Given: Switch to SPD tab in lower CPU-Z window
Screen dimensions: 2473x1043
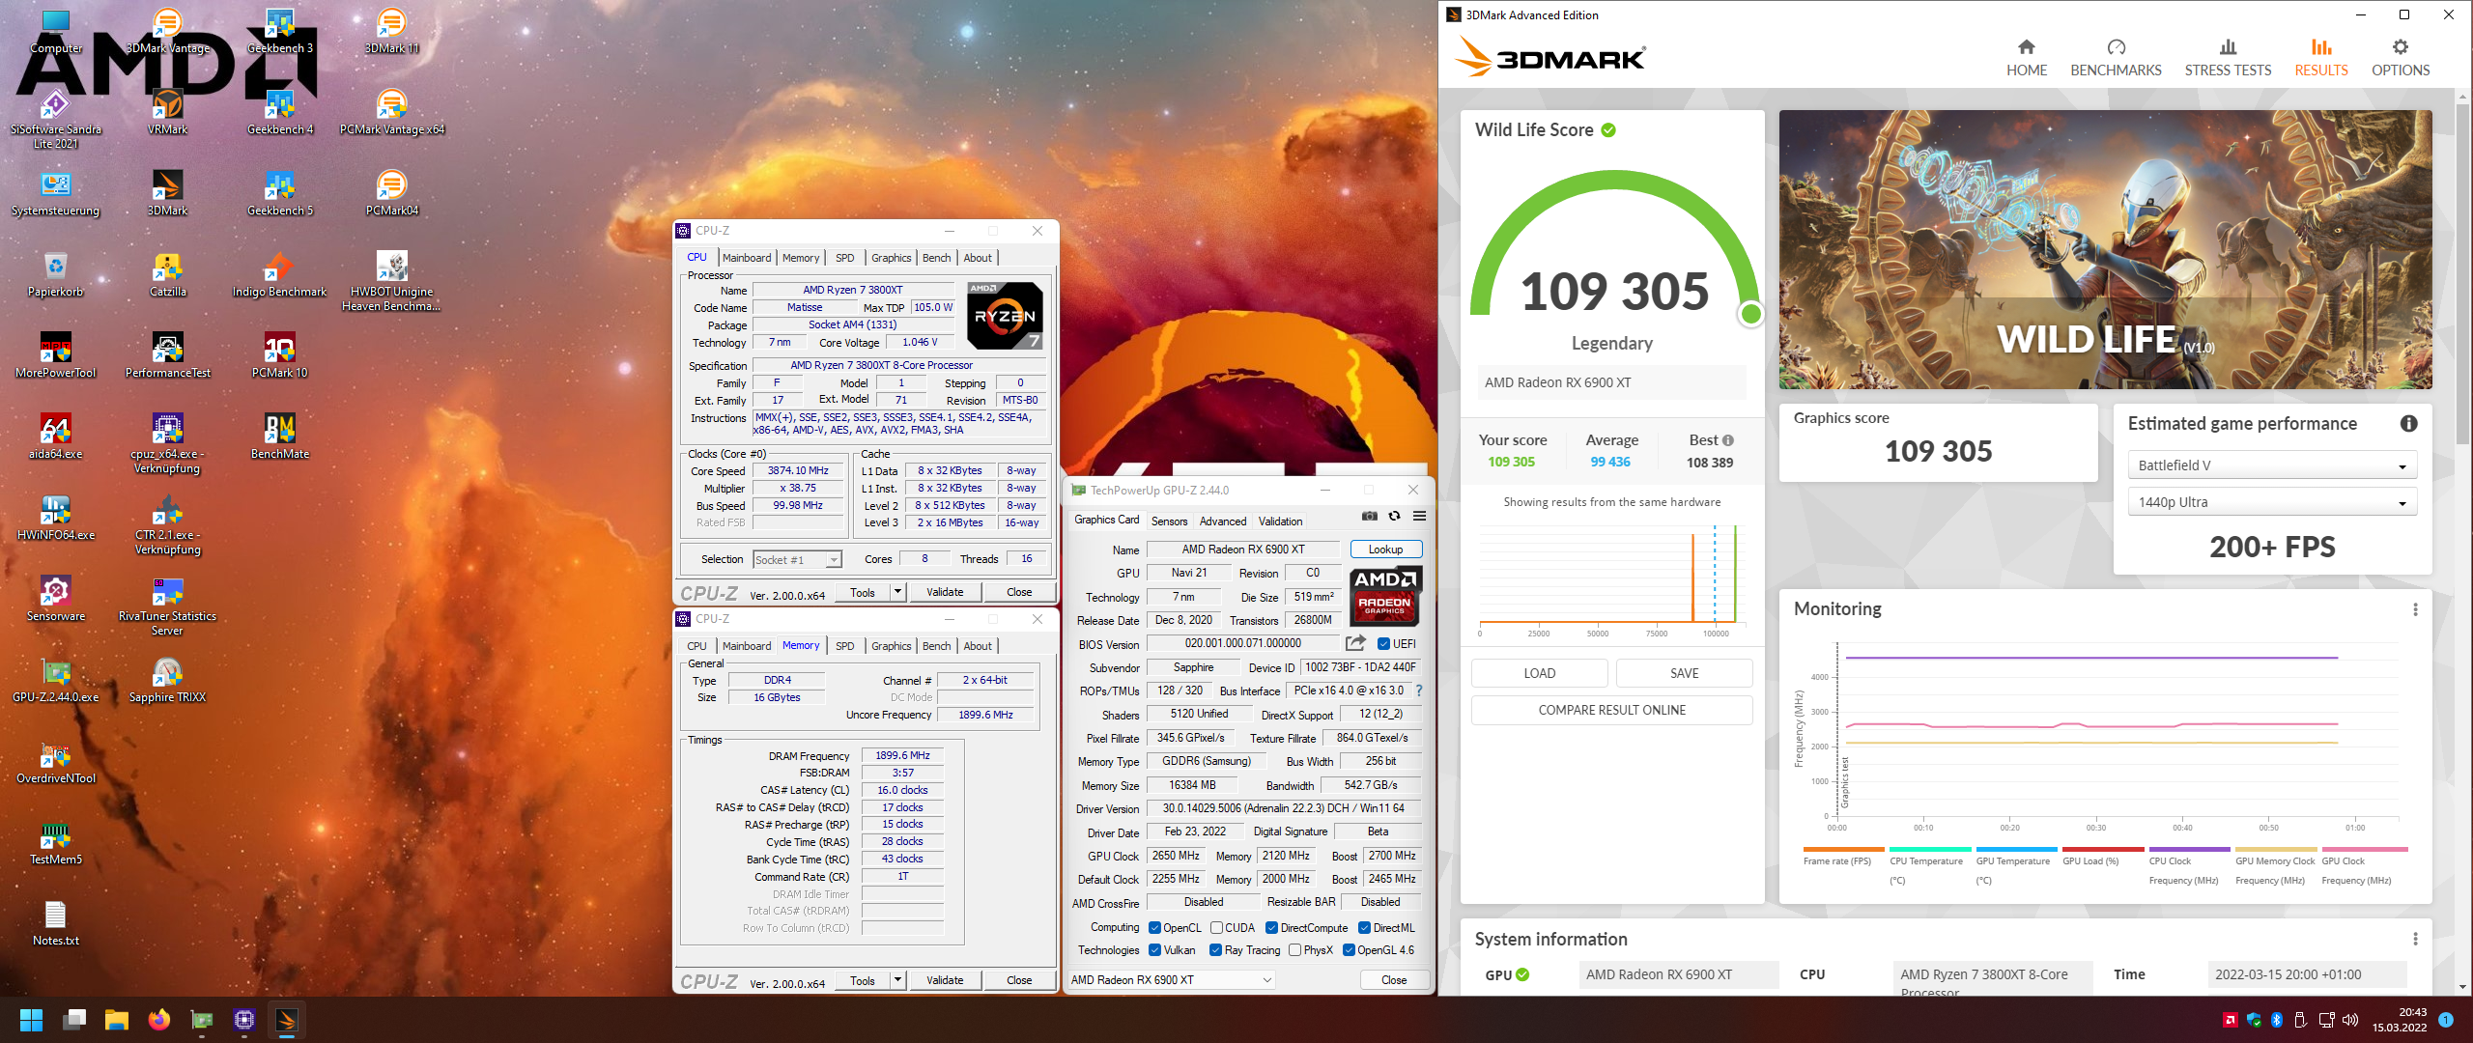Looking at the screenshot, I should click(844, 646).
